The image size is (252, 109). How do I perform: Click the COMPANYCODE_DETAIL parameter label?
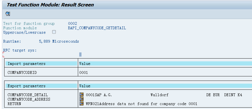tap(28, 95)
